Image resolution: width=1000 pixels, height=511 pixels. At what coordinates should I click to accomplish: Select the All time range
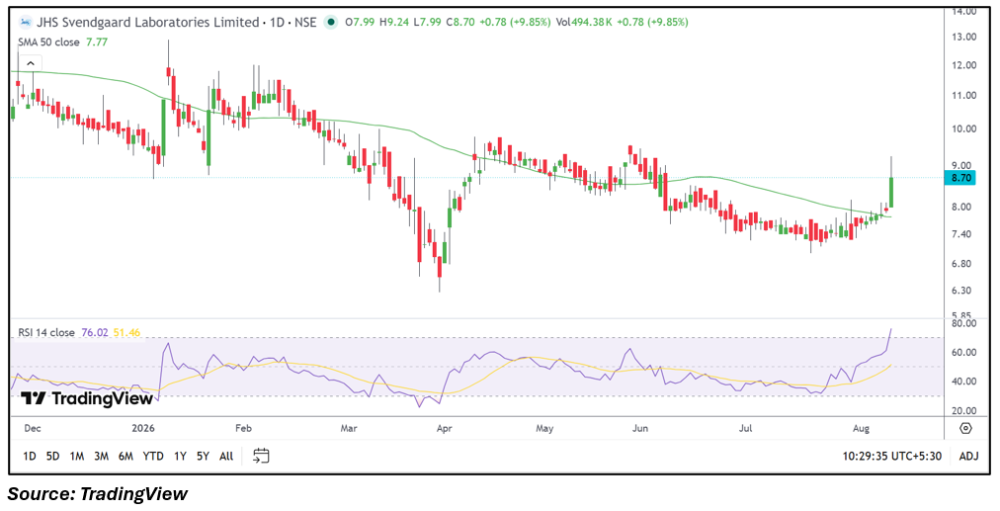pos(225,456)
